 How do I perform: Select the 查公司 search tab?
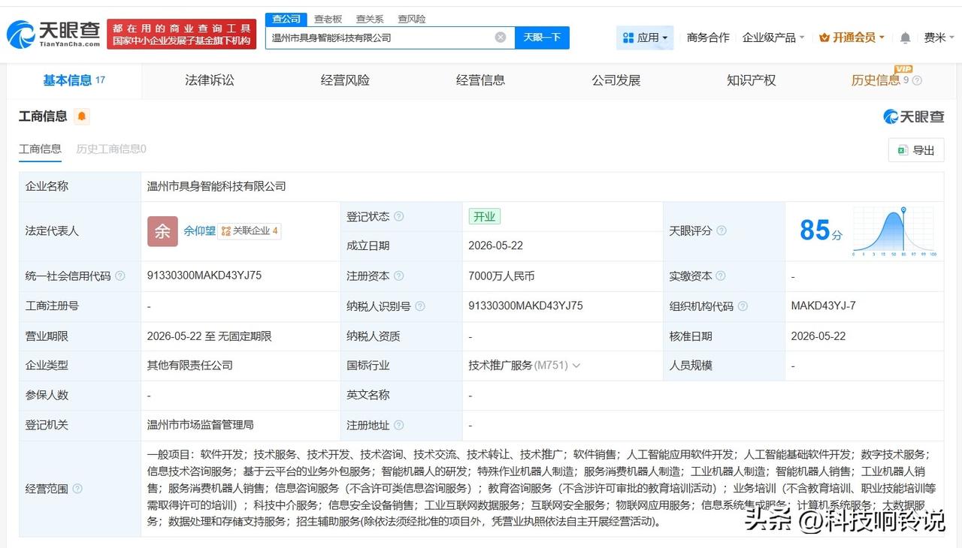pyautogui.click(x=286, y=19)
